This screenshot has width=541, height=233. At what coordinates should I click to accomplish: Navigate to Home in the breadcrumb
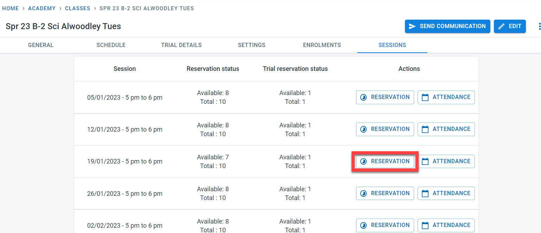(x=11, y=8)
